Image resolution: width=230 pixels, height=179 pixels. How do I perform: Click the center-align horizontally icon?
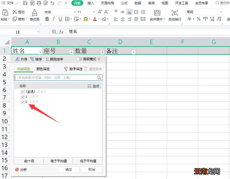point(123,19)
